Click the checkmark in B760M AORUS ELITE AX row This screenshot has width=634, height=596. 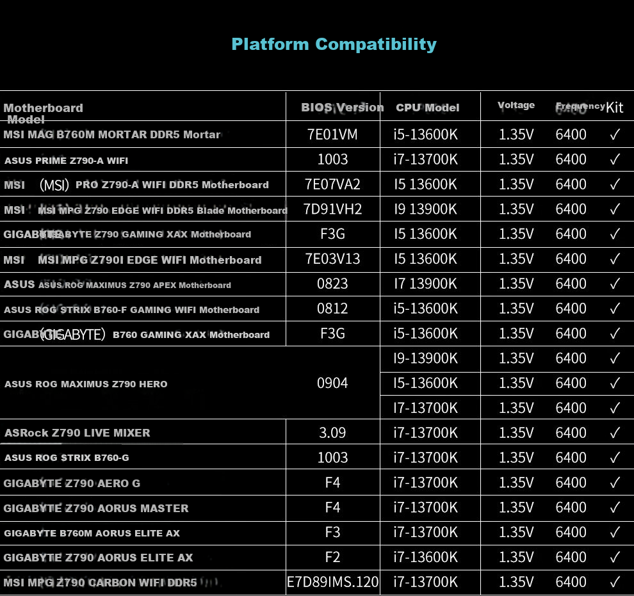coord(615,533)
